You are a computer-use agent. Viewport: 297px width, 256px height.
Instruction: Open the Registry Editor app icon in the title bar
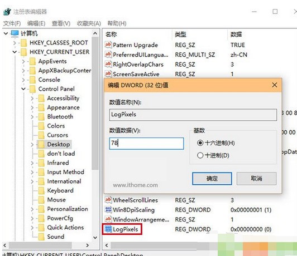click(7, 12)
